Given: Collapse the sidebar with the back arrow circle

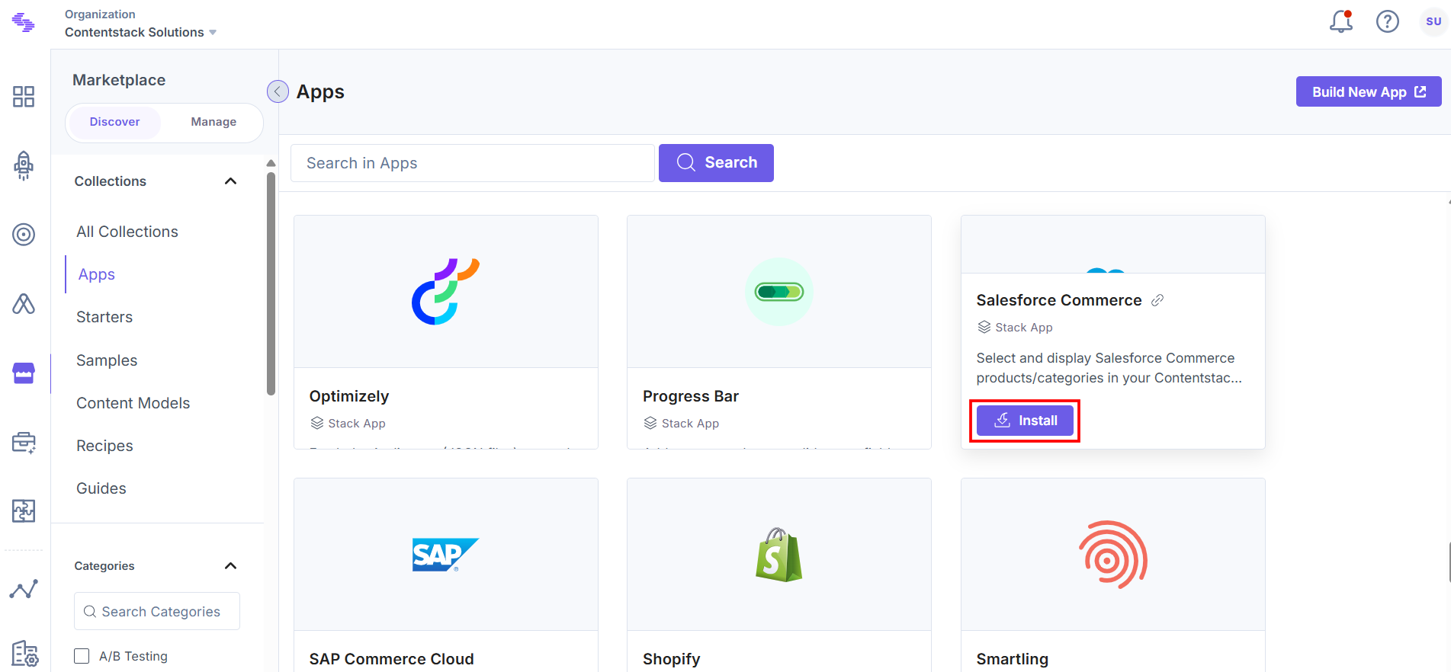Looking at the screenshot, I should (x=278, y=91).
